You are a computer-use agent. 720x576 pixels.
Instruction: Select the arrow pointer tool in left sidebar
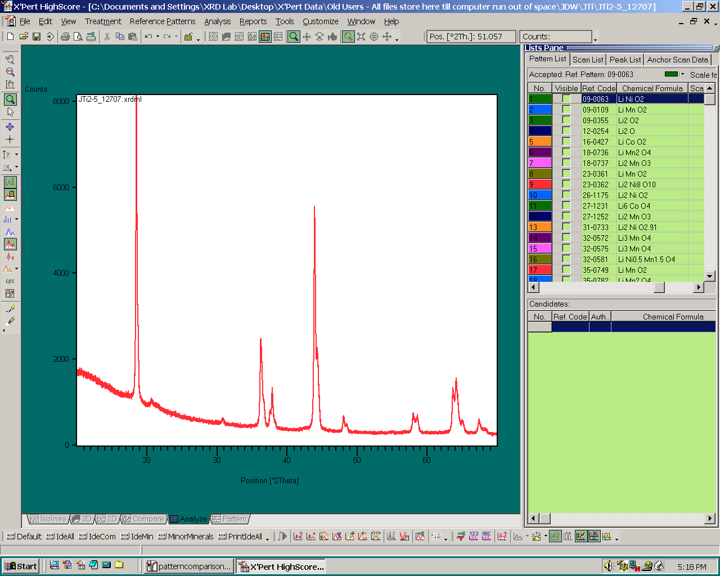click(x=10, y=112)
